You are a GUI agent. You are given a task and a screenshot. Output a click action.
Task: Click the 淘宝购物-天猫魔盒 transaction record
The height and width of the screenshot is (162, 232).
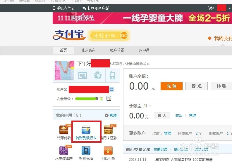[x=184, y=160]
